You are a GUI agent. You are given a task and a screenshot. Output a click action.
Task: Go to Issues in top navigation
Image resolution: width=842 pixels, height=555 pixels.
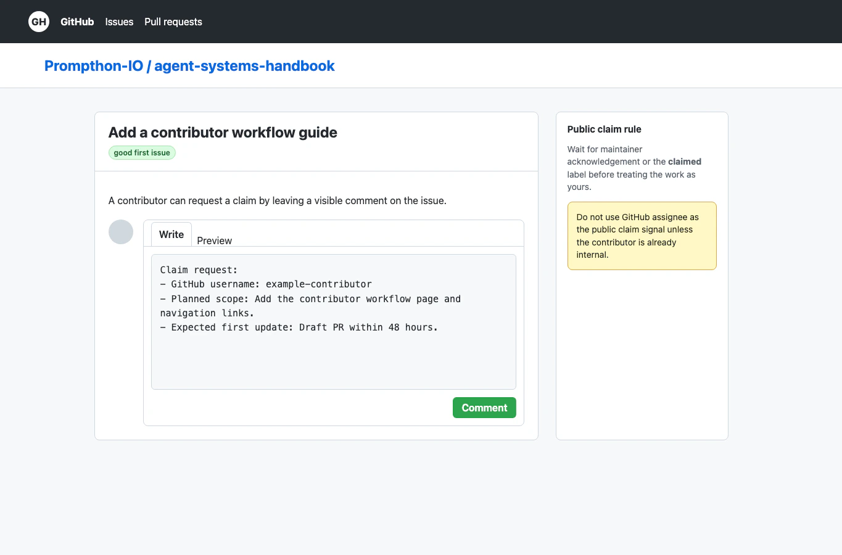(x=119, y=22)
